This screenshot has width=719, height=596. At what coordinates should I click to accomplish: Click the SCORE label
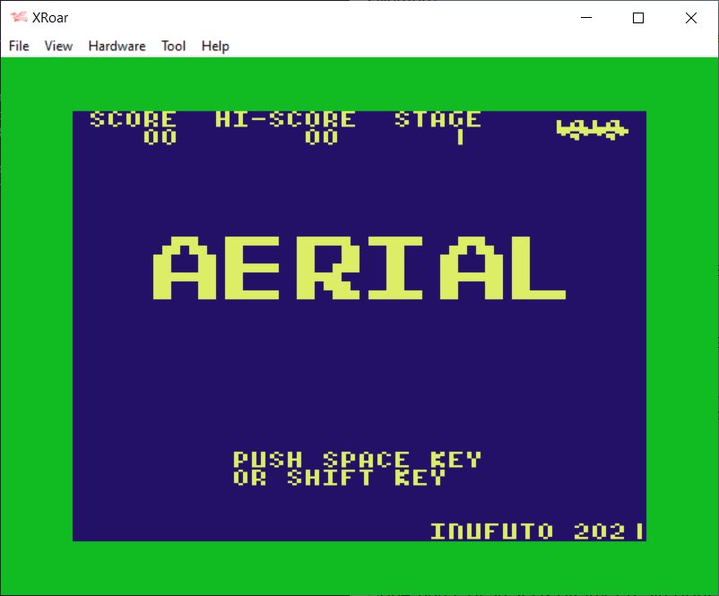[133, 119]
